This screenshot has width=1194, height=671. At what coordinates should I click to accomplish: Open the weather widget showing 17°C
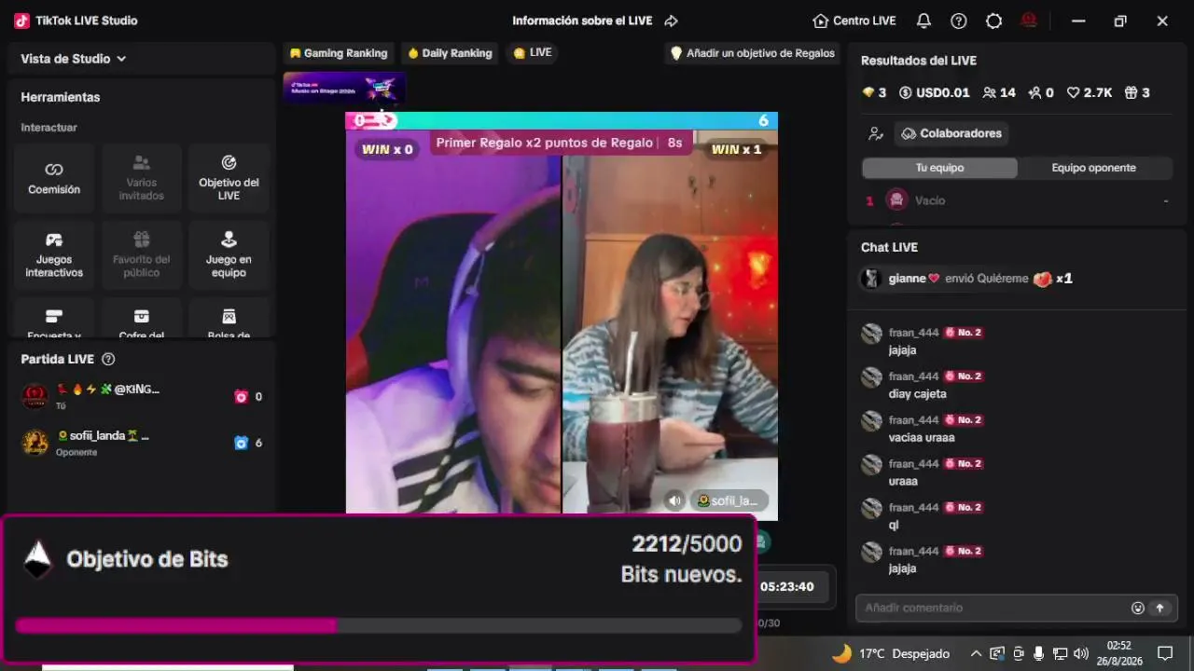891,653
